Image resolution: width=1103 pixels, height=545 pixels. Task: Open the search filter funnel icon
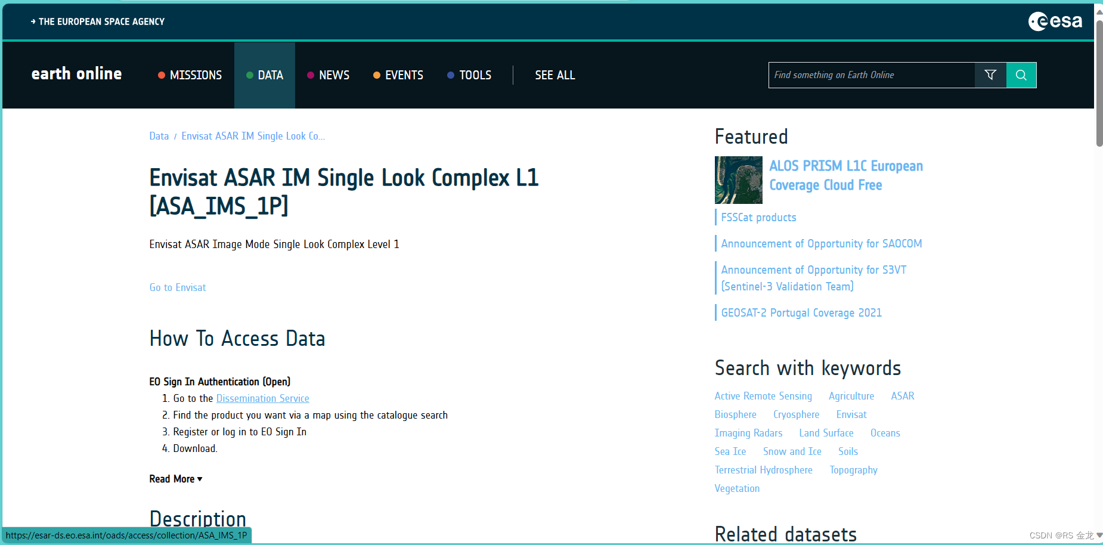coord(990,75)
